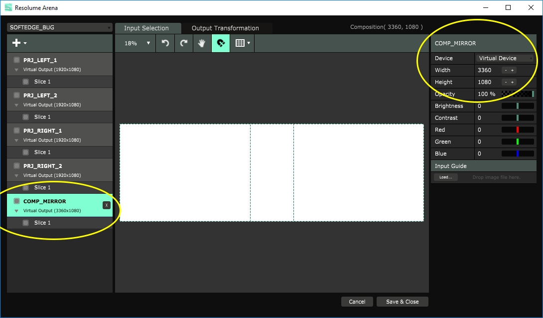This screenshot has height=318, width=543.
Task: Adjust the Brightness slider
Action: pos(518,106)
